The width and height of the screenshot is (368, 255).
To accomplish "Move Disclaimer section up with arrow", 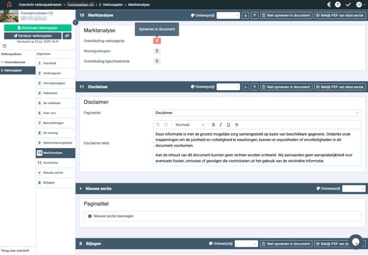I will tap(254, 87).
